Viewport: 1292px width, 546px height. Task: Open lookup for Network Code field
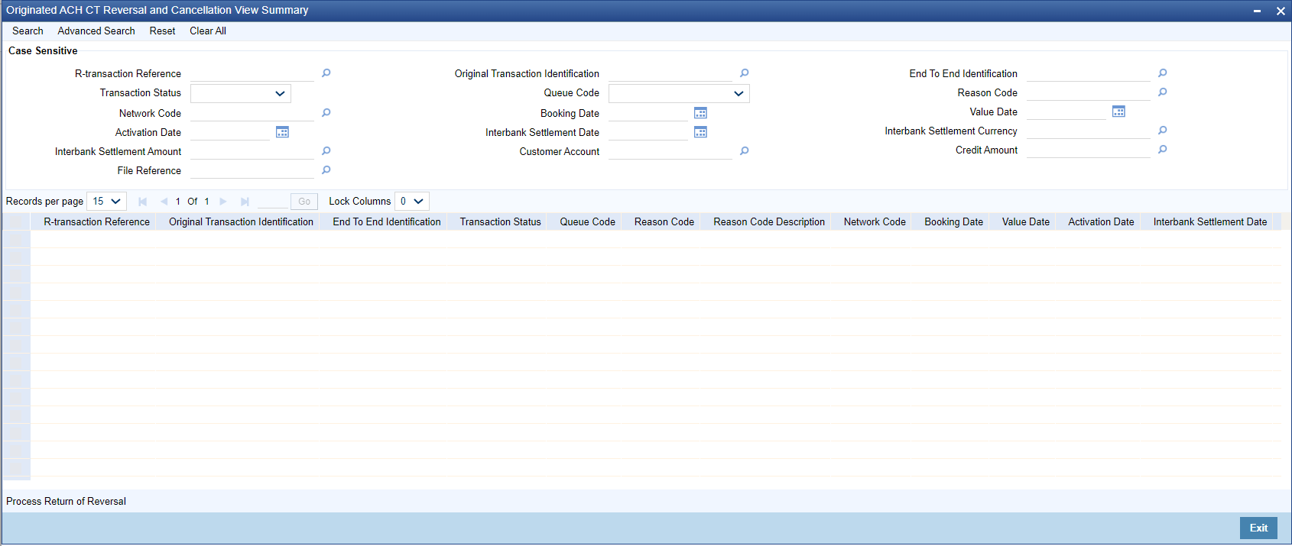[326, 113]
